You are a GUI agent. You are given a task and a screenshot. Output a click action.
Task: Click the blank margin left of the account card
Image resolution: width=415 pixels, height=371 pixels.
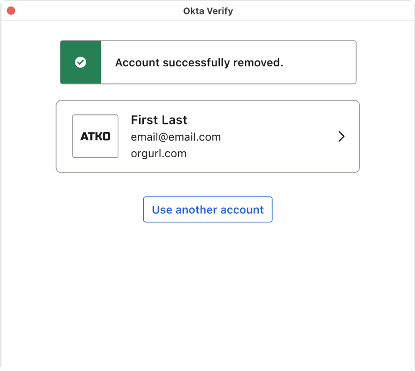28,136
